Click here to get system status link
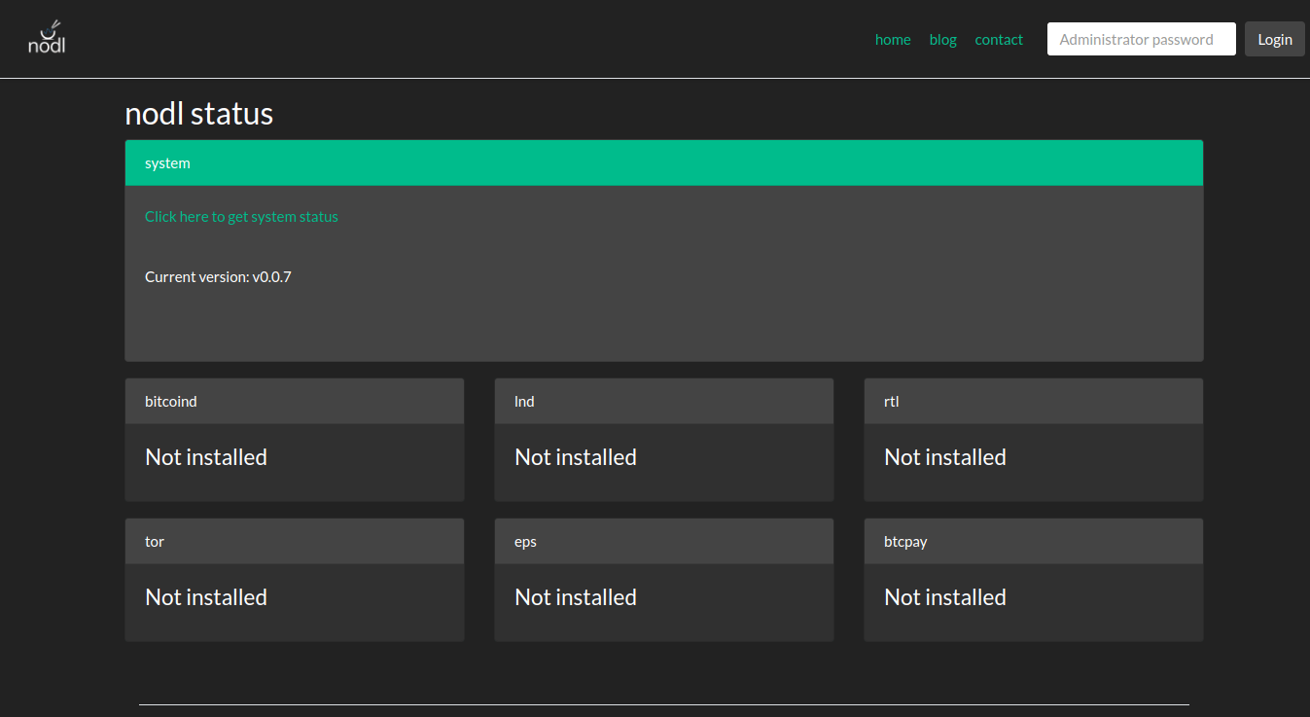The height and width of the screenshot is (717, 1310). [241, 217]
